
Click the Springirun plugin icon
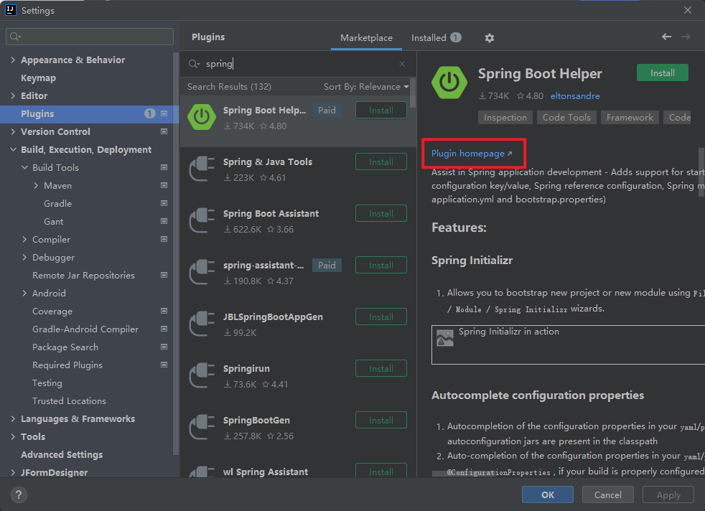coord(202,375)
